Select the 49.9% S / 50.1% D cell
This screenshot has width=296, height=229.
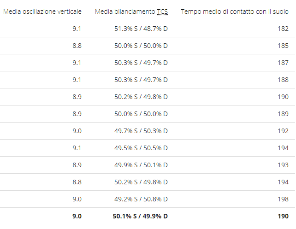tap(141, 165)
